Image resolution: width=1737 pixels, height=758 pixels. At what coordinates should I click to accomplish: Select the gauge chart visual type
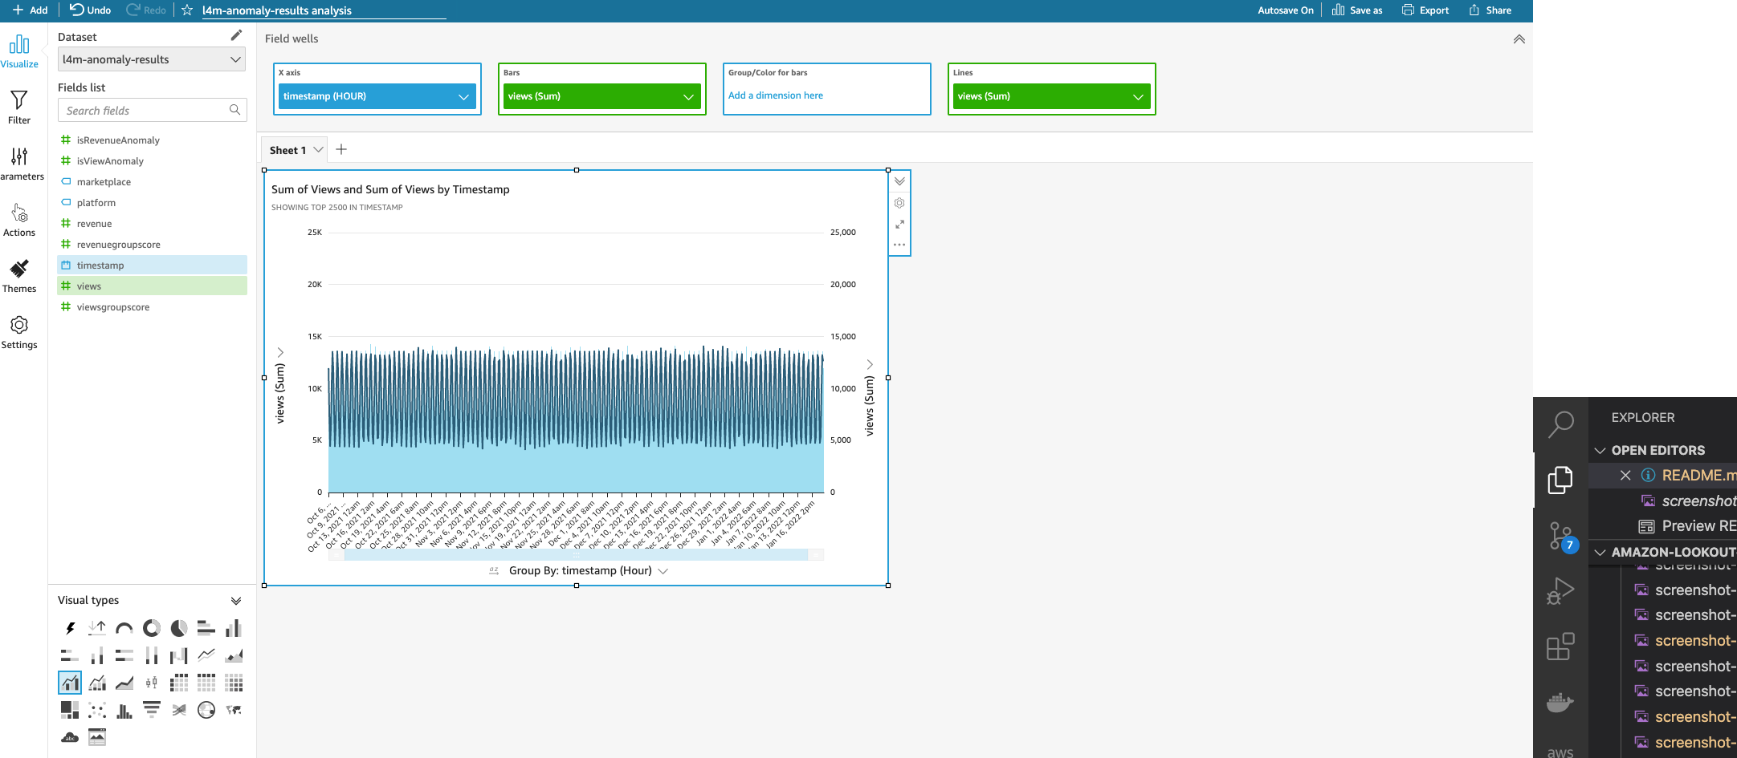click(124, 628)
